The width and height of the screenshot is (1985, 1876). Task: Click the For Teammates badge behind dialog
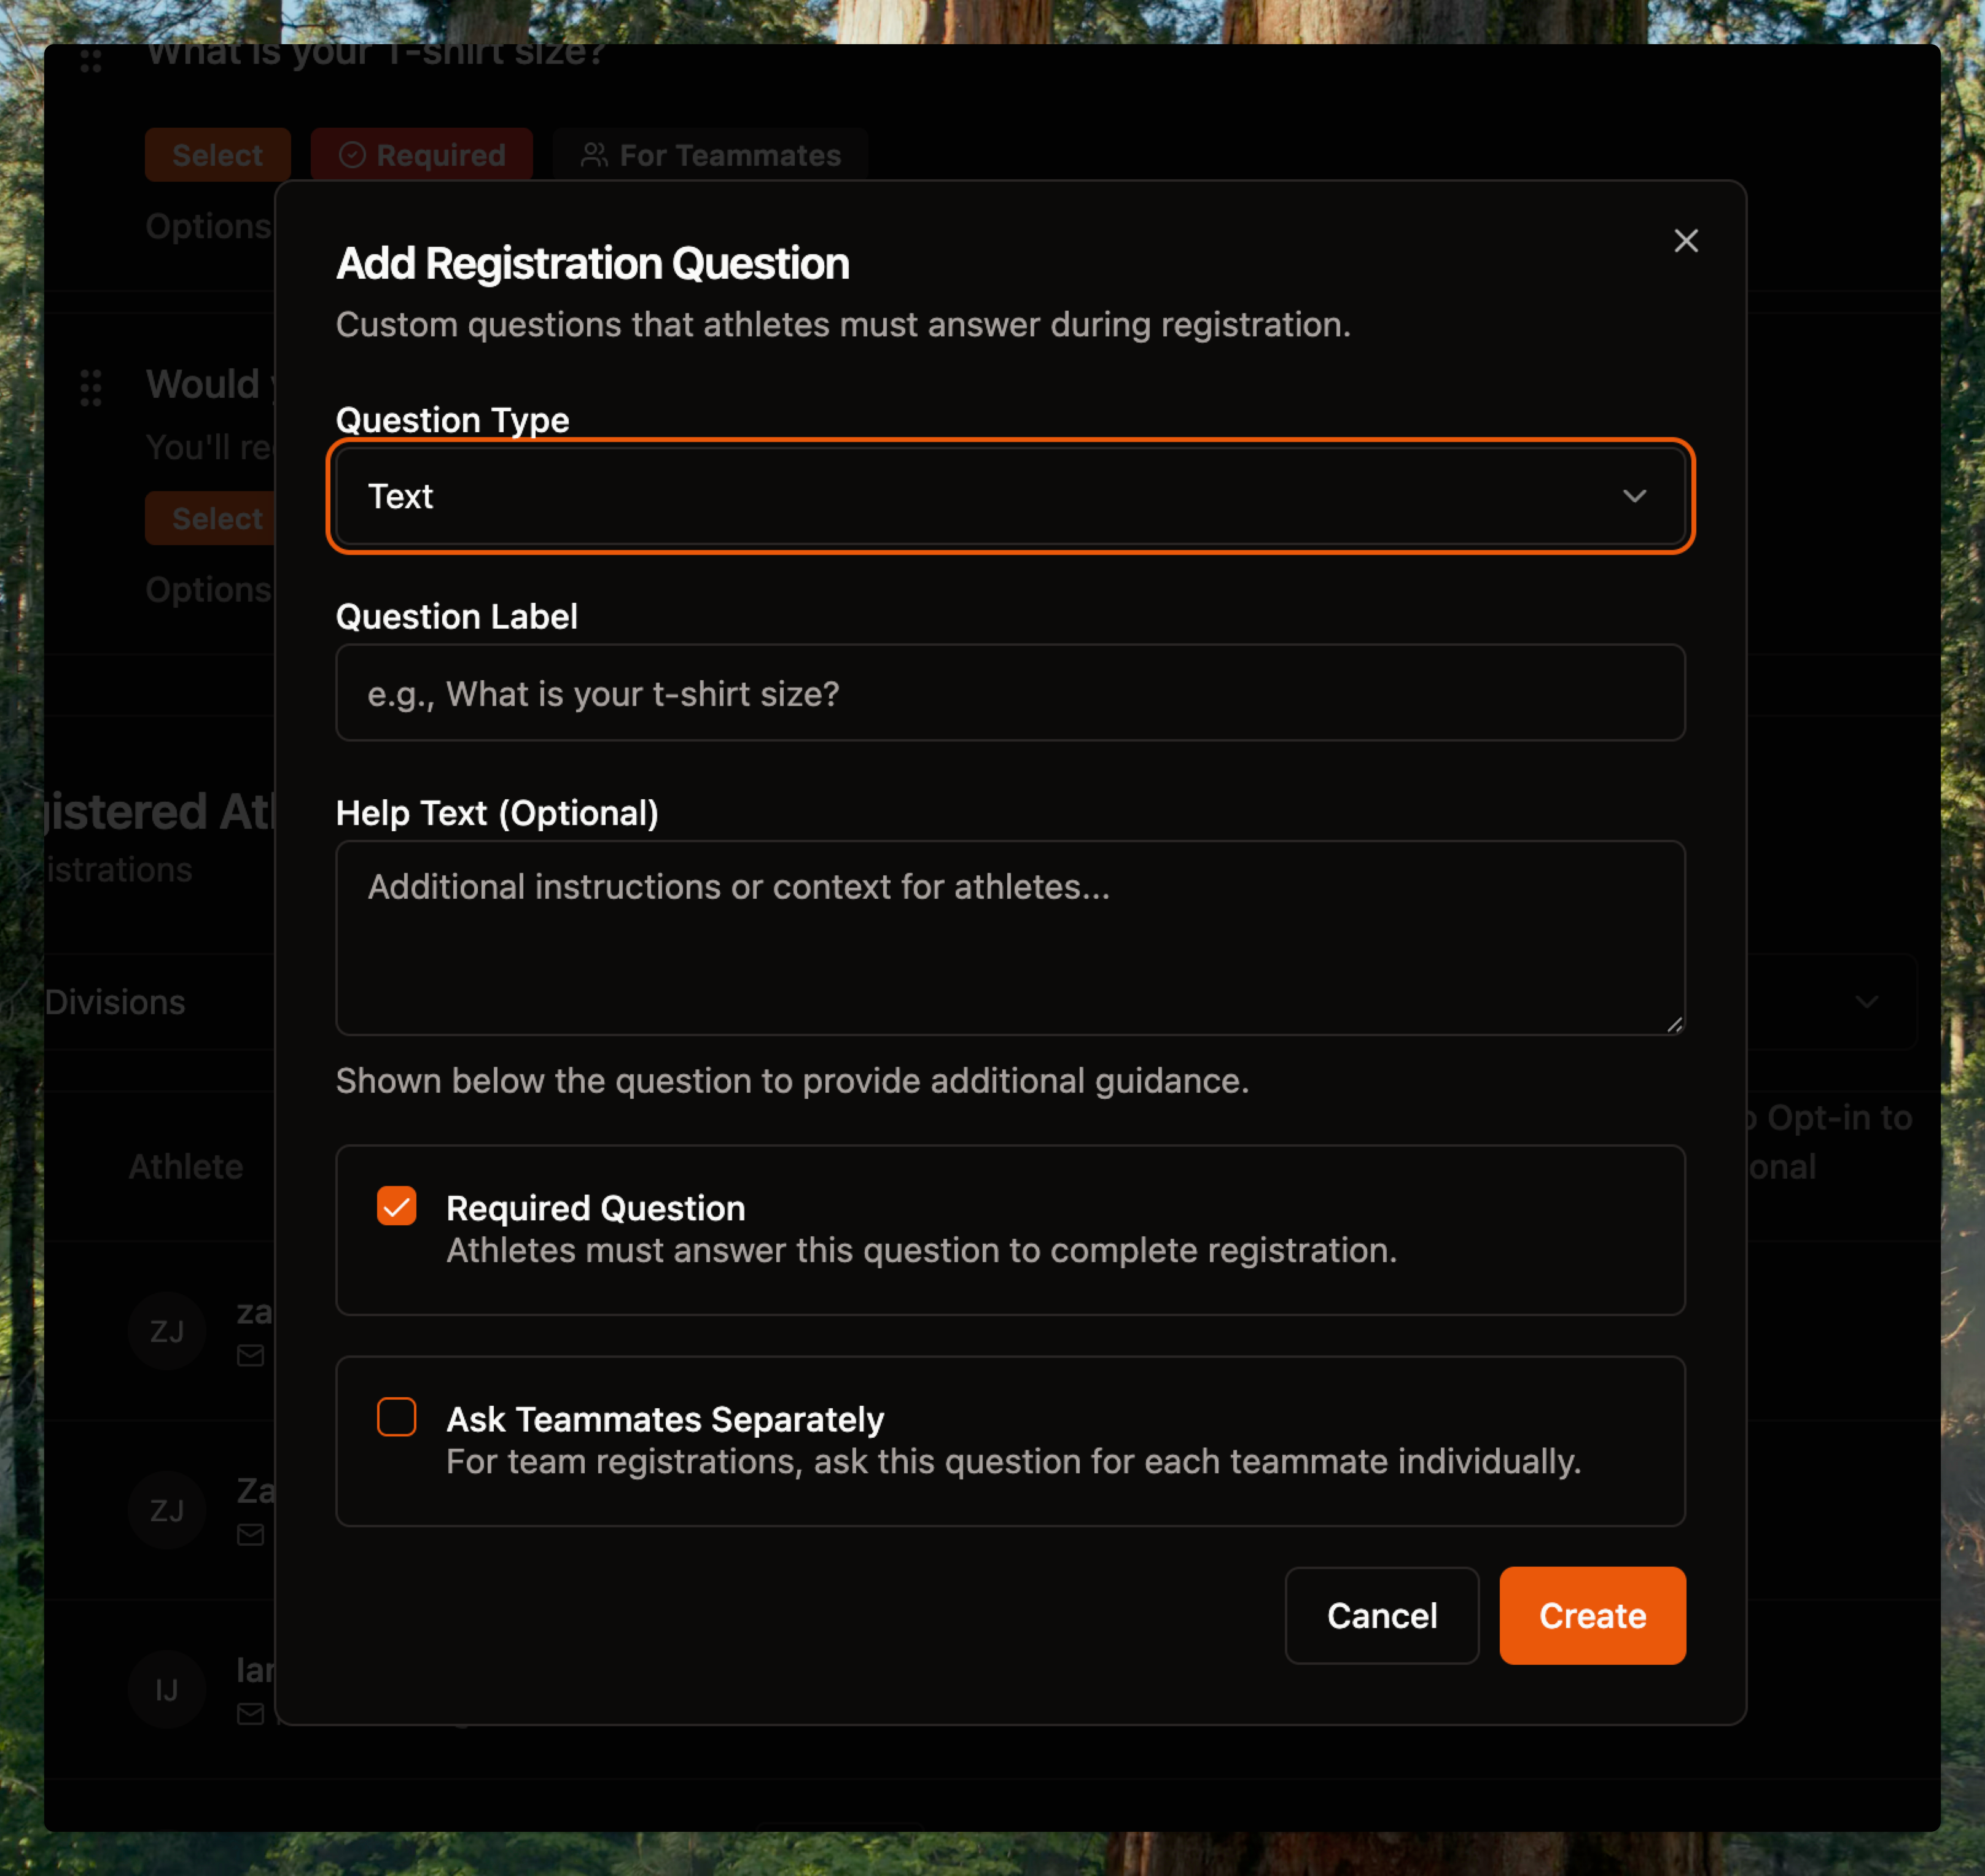(711, 156)
